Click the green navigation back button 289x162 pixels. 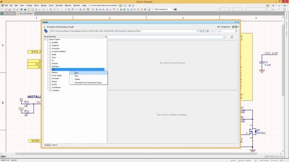(121, 5)
